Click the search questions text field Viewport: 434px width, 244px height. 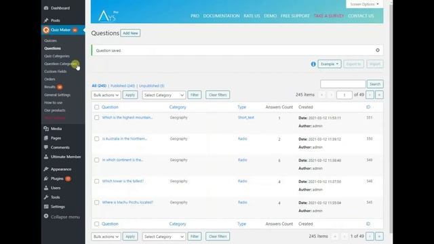pos(343,84)
